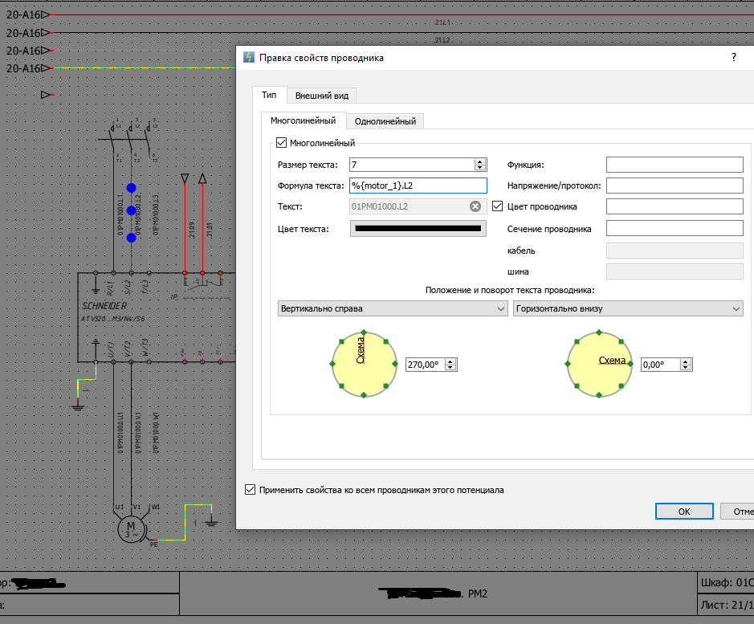Open the black Цвет текста color swatch
754x624 pixels.
point(418,229)
